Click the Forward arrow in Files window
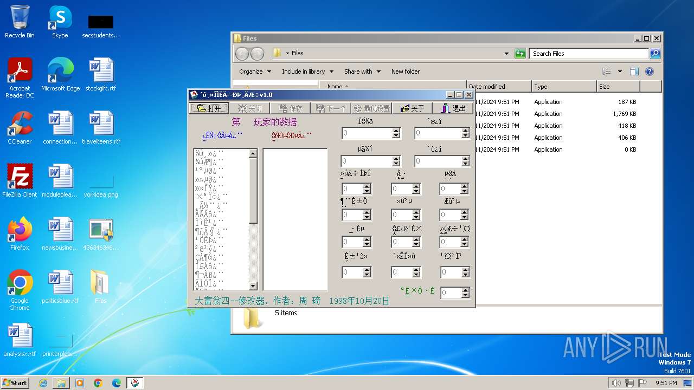 click(x=257, y=54)
